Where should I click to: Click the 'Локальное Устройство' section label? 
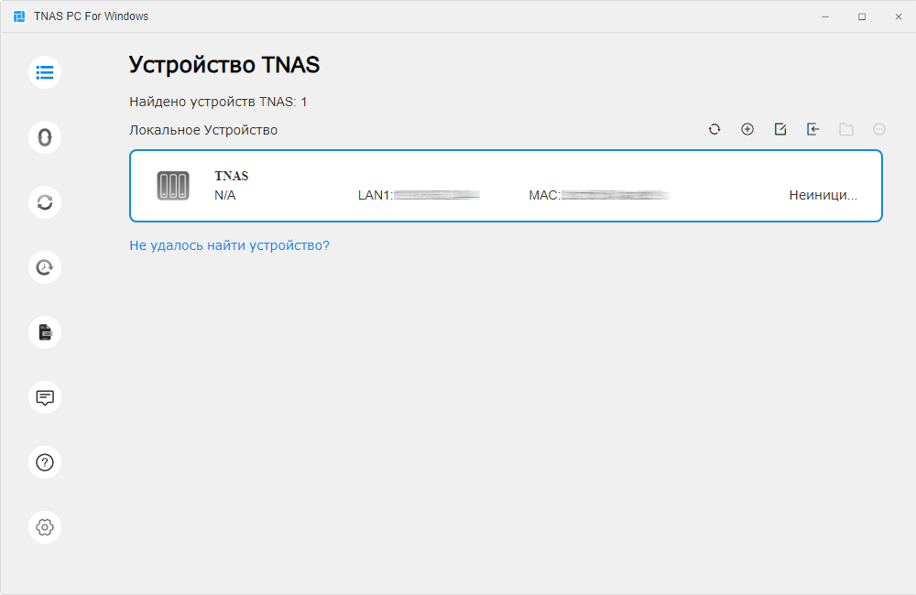pos(203,130)
